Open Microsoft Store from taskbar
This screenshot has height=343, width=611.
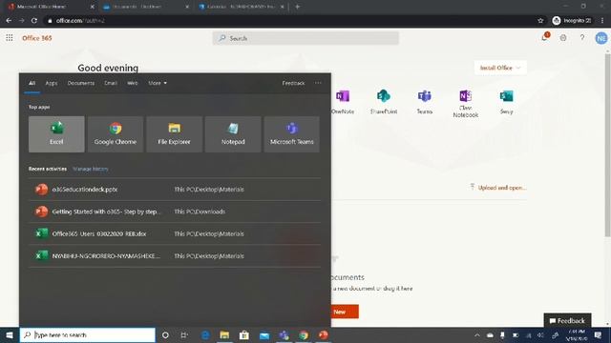pyautogui.click(x=244, y=334)
